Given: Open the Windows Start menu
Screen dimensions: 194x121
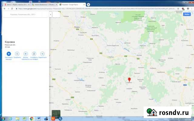Looking at the screenshot, I should 3,119.
